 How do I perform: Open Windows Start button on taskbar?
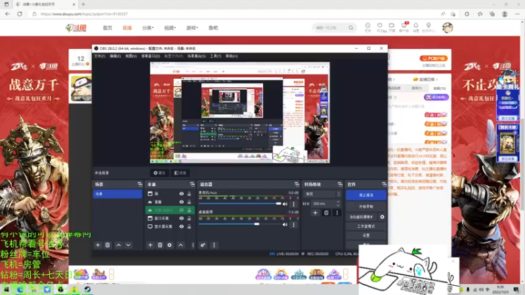click(x=6, y=289)
